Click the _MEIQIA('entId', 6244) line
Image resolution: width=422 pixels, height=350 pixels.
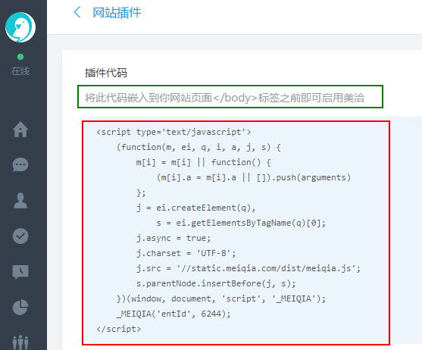173,314
